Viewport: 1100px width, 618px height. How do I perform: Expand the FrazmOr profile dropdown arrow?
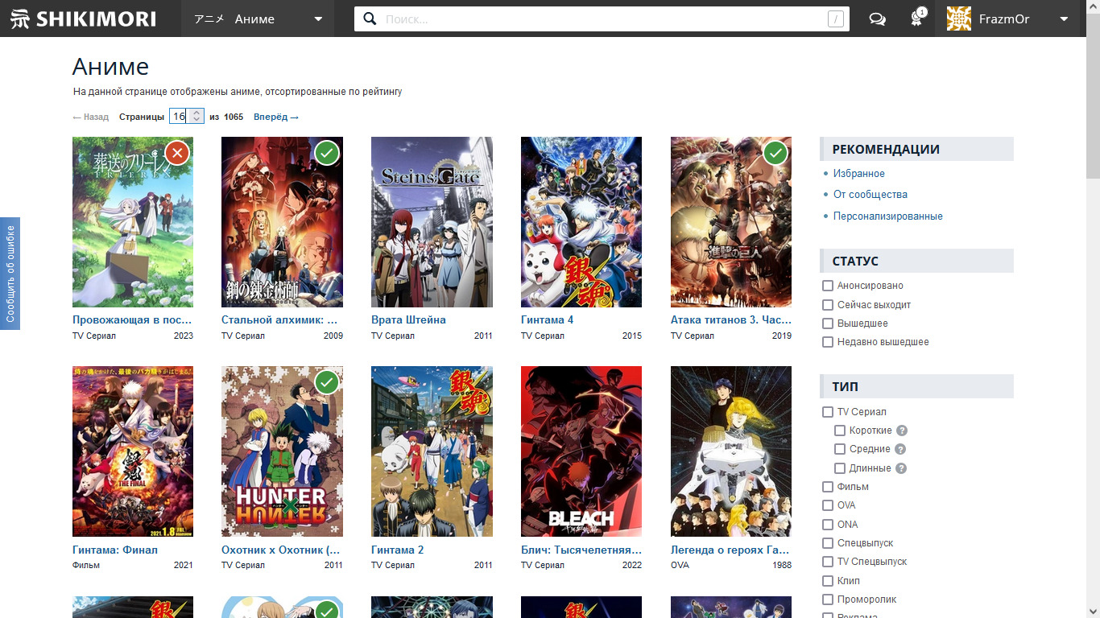point(1064,19)
